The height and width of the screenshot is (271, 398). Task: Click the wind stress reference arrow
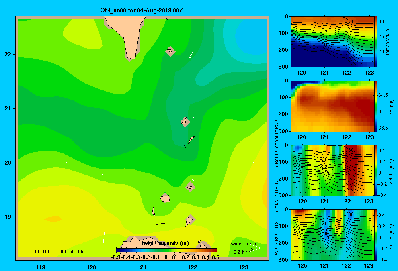pos(245,248)
